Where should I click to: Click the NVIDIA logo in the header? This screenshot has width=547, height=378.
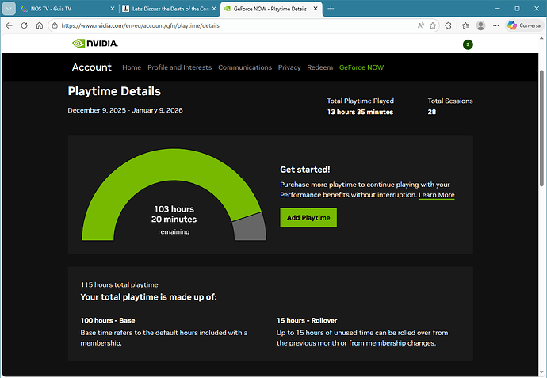(95, 44)
